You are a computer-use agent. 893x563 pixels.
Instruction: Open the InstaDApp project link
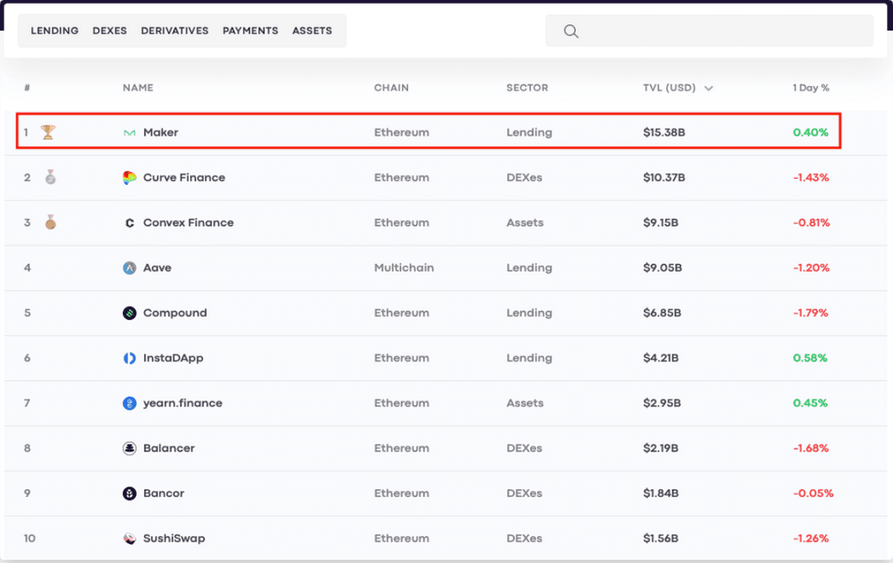[174, 358]
